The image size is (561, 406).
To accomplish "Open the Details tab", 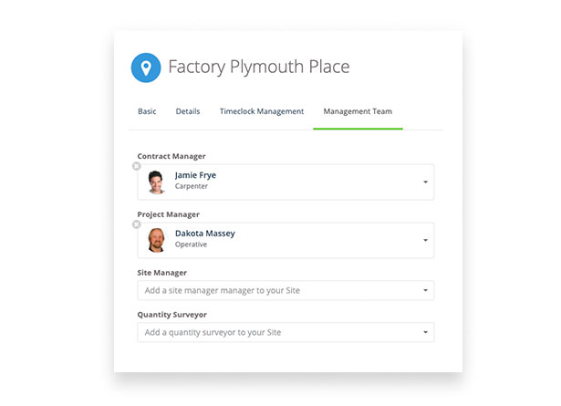I will [188, 111].
